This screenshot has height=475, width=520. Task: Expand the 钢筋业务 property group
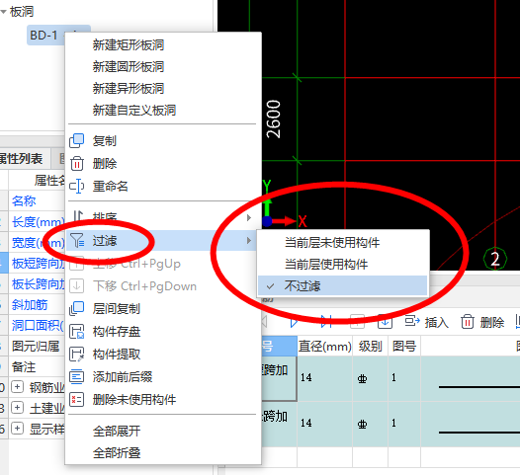pyautogui.click(x=17, y=387)
